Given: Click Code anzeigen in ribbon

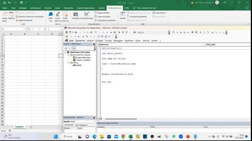Looking at the screenshot, I should pos(102,16).
